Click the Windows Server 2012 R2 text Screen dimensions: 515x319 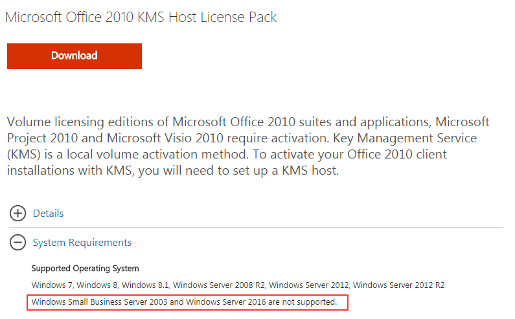(x=399, y=285)
